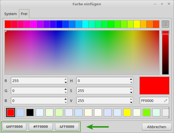The height and width of the screenshot is (133, 174).
Task: Click the &FF0000 format button
Action: click(67, 127)
